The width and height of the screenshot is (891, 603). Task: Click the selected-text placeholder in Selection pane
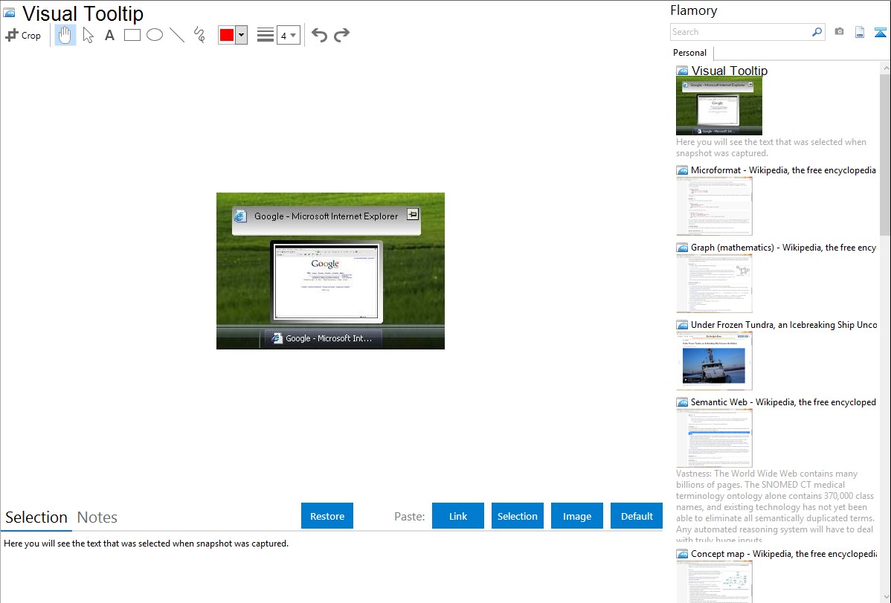146,544
